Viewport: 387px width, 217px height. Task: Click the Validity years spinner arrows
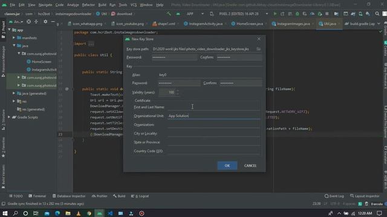click(x=178, y=92)
